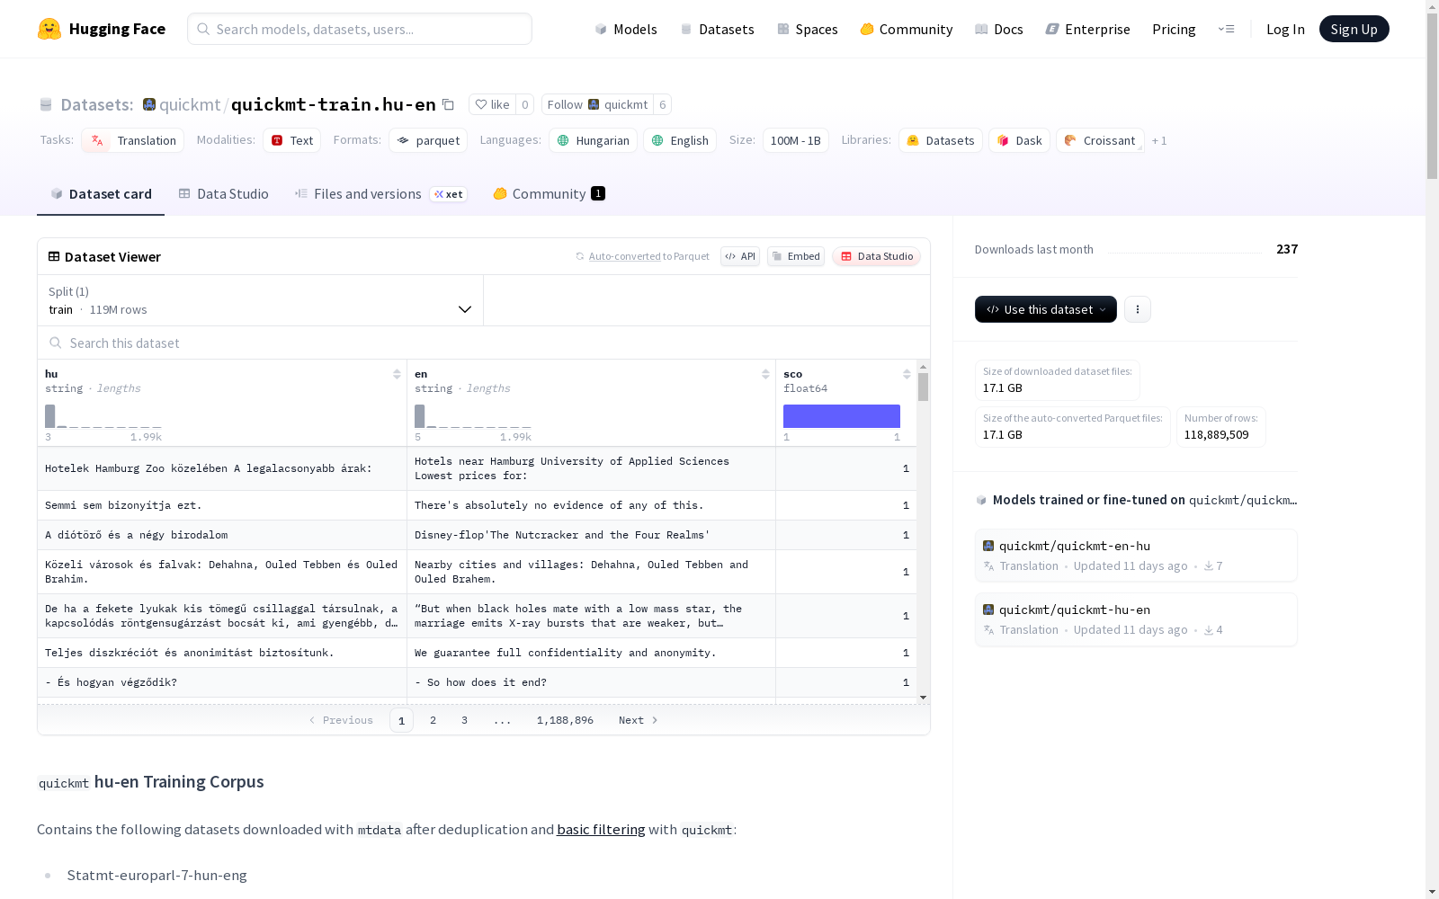Expand the Split train dropdown

point(261,300)
